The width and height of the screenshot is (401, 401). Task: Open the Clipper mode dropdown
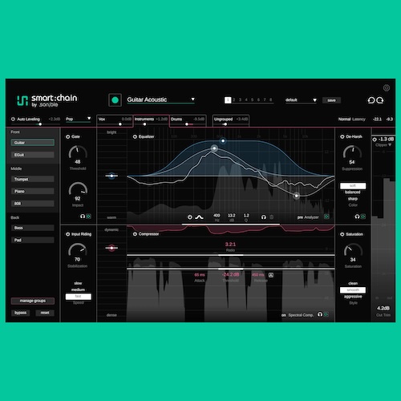[x=383, y=145]
